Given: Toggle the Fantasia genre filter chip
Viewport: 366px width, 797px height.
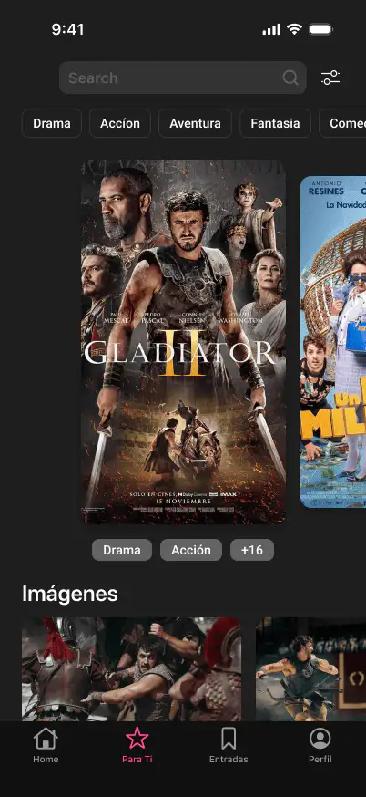Looking at the screenshot, I should click(275, 123).
